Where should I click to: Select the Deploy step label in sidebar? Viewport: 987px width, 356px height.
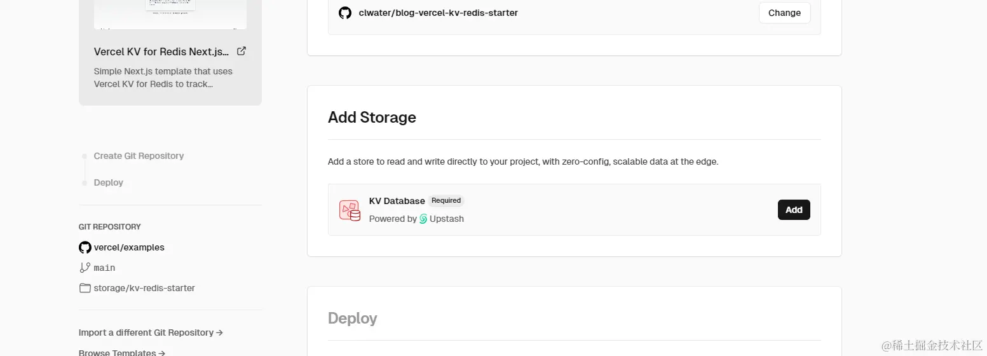[x=109, y=182]
